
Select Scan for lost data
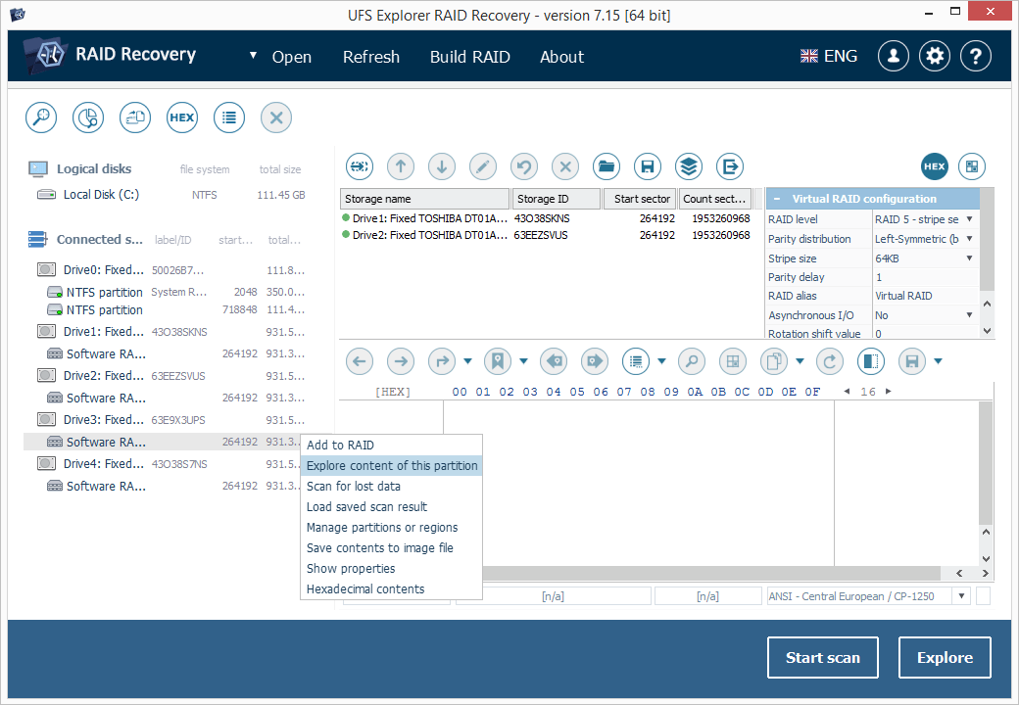tap(391, 487)
